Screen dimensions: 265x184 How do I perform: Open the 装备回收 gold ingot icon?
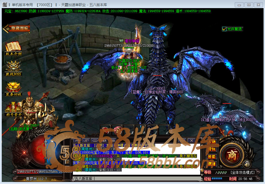(13, 89)
